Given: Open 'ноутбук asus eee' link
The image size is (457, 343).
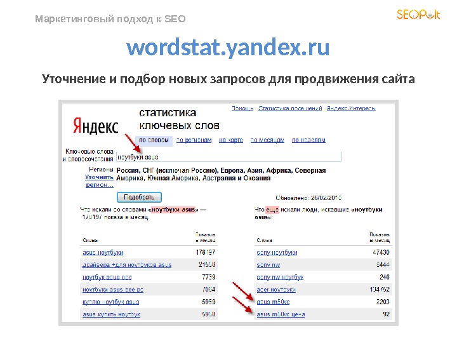Looking at the screenshot, I should [107, 277].
